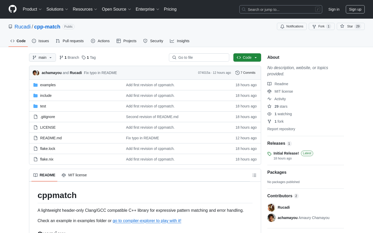View the 1 Branch link
The image size is (373, 233).
click(69, 57)
